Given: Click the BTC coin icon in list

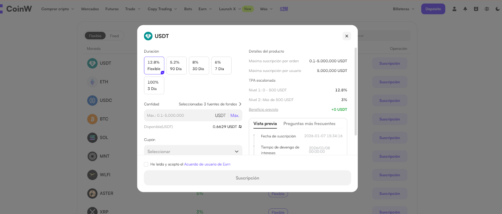Looking at the screenshot, I should [x=92, y=119].
